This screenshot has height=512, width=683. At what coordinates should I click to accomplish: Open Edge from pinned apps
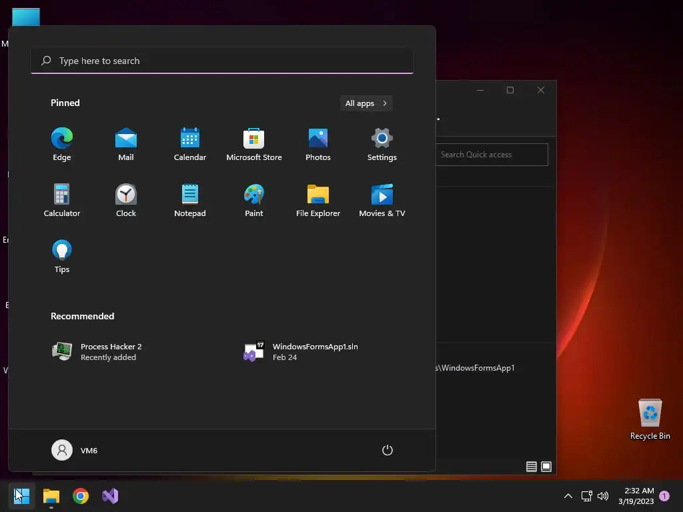[x=62, y=144]
